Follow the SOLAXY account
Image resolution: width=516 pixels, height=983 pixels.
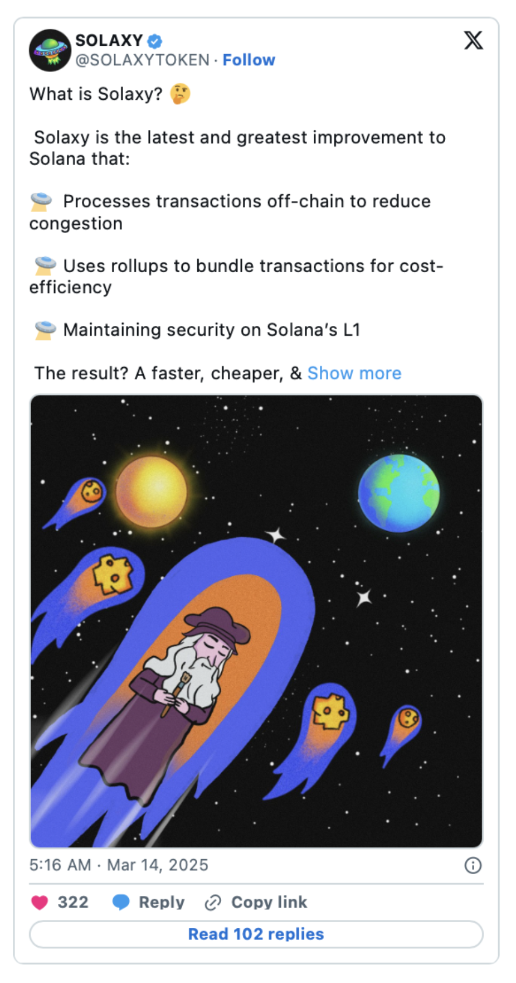[249, 60]
